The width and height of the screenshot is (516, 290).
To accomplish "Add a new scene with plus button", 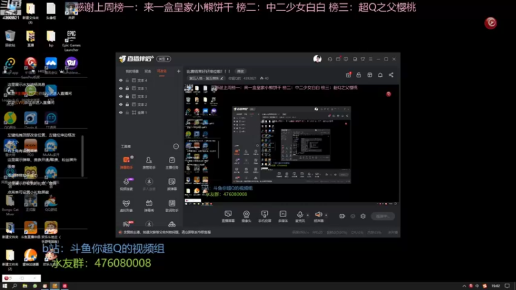I will [x=179, y=72].
